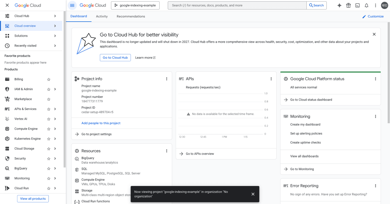This screenshot has width=390, height=204.
Task: Expand the Cloud overview submenu chevron
Action: [x=55, y=26]
